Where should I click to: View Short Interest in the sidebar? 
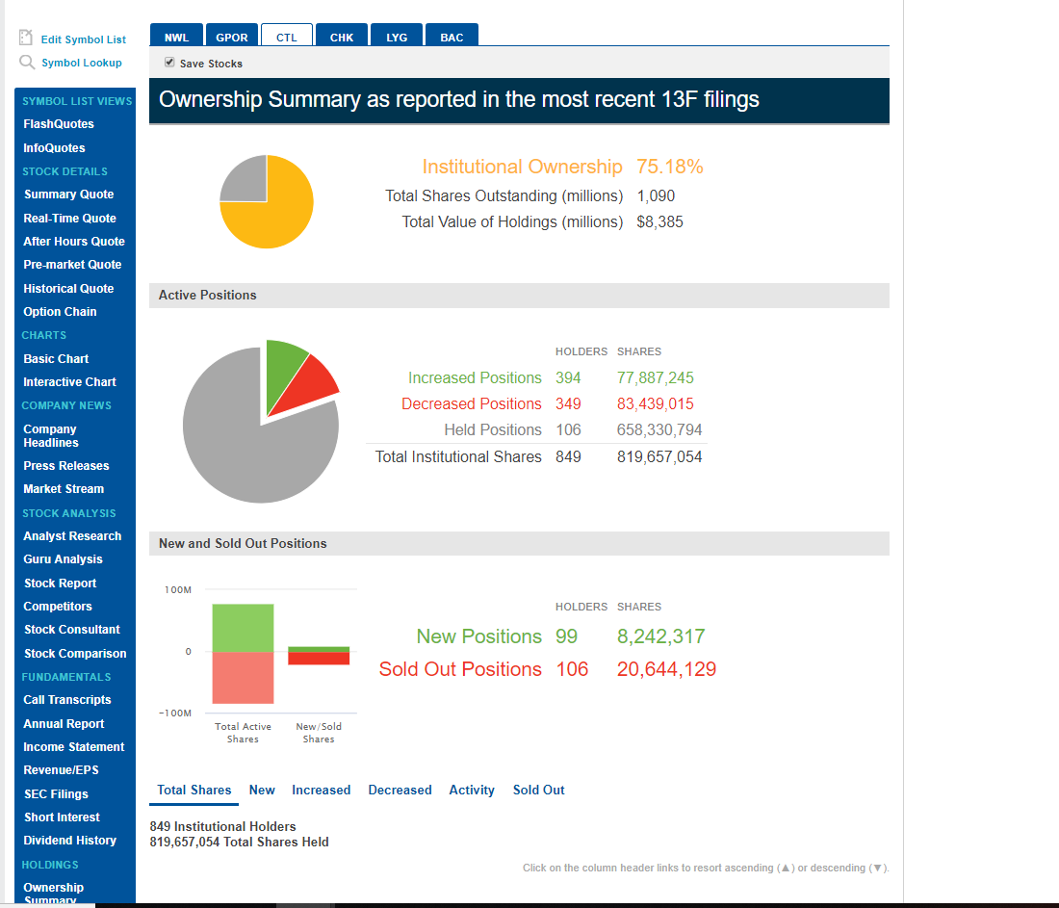[x=61, y=817]
